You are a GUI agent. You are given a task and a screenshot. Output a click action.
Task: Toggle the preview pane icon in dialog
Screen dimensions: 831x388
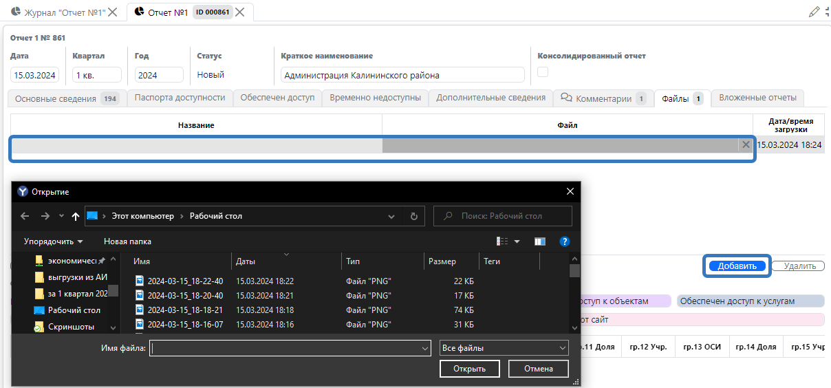pos(539,241)
